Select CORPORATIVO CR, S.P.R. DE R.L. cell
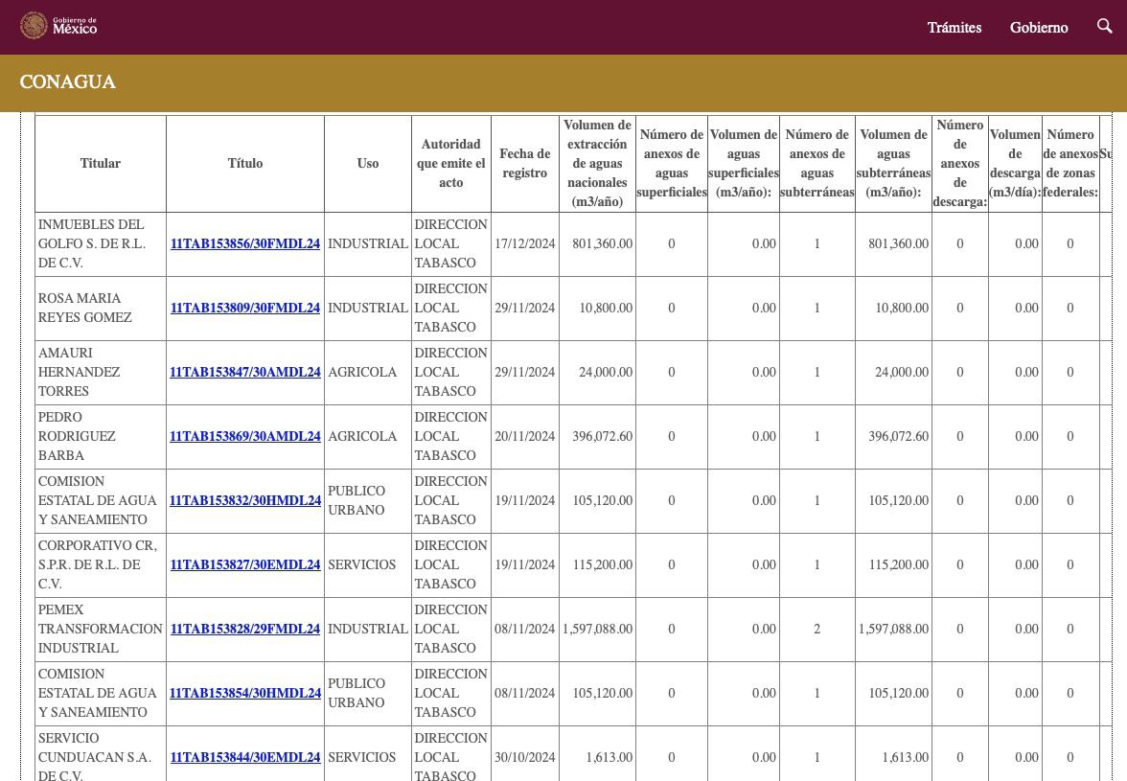This screenshot has width=1127, height=781. point(101,564)
